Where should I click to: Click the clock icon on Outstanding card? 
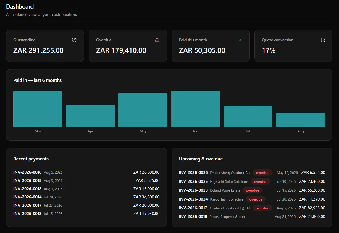(74, 40)
